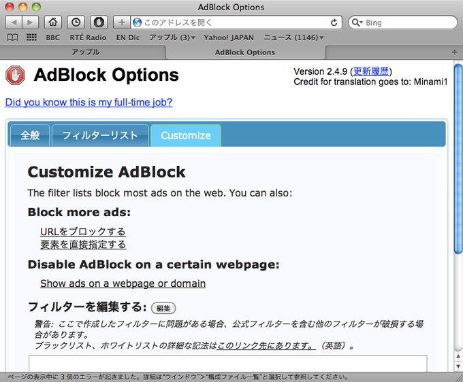Open the home page icon
Image resolution: width=463 pixels, height=382 pixels.
[x=53, y=22]
